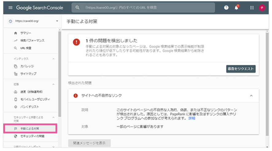Click the shield icon for セキュリティの問題
Image resolution: width=272 pixels, height=151 pixels.
16,136
